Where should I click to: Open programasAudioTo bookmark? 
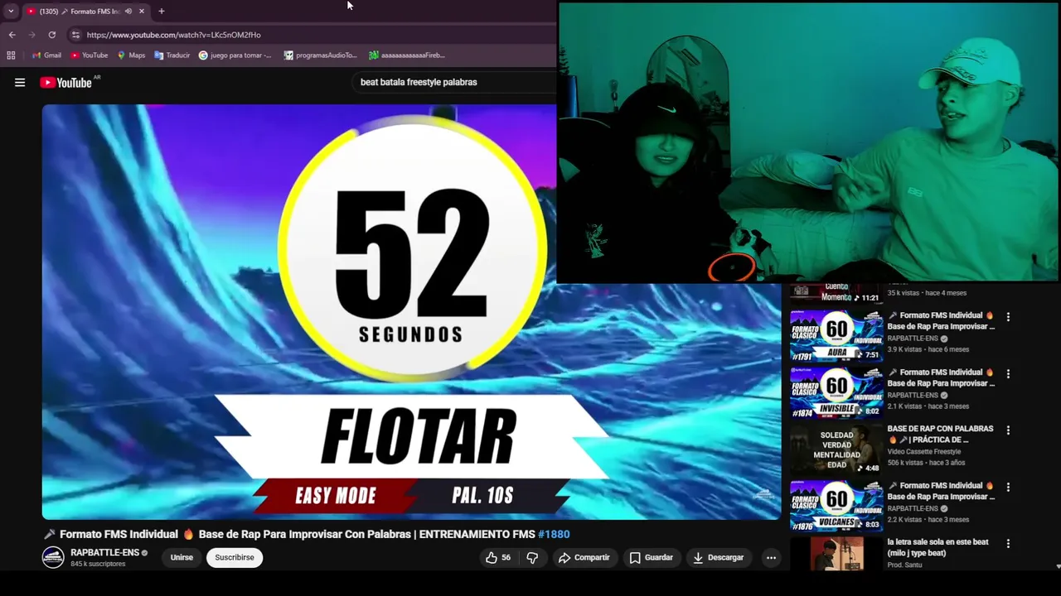click(x=320, y=55)
